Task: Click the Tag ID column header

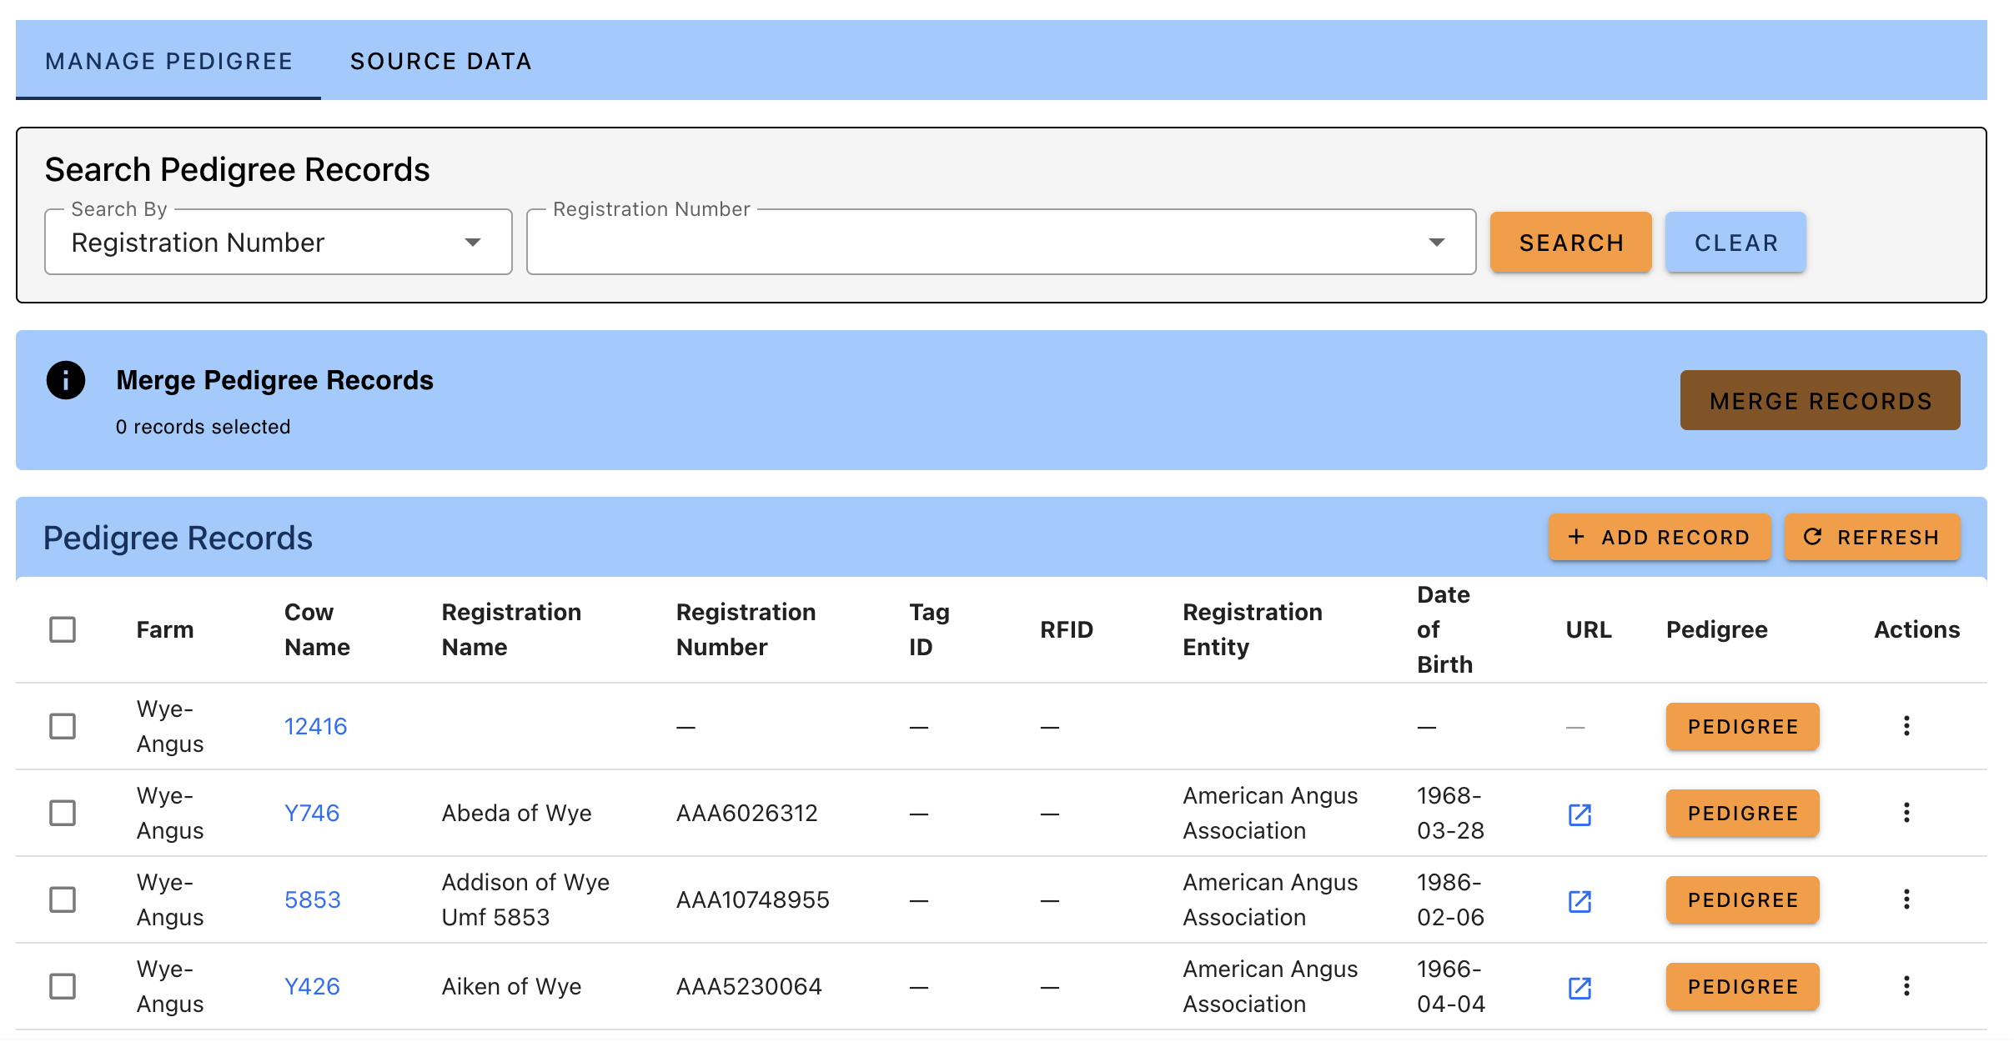Action: point(929,629)
